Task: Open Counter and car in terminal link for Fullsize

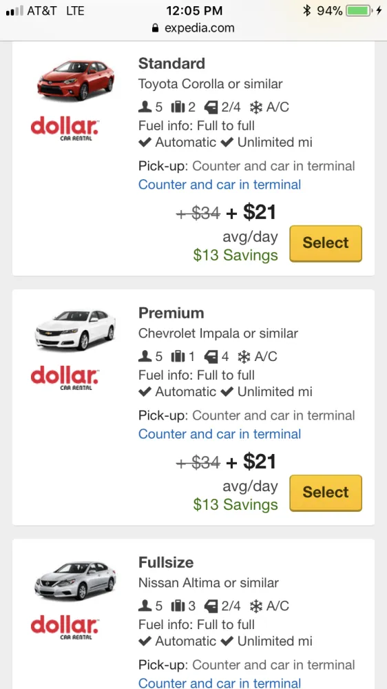Action: click(220, 683)
